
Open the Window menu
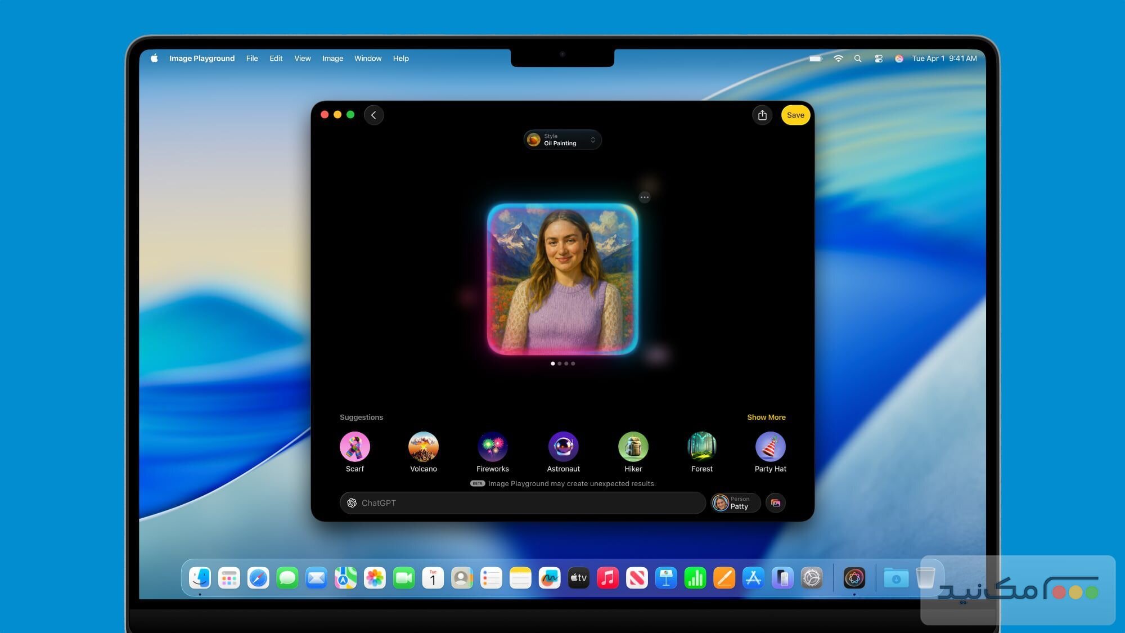(368, 58)
